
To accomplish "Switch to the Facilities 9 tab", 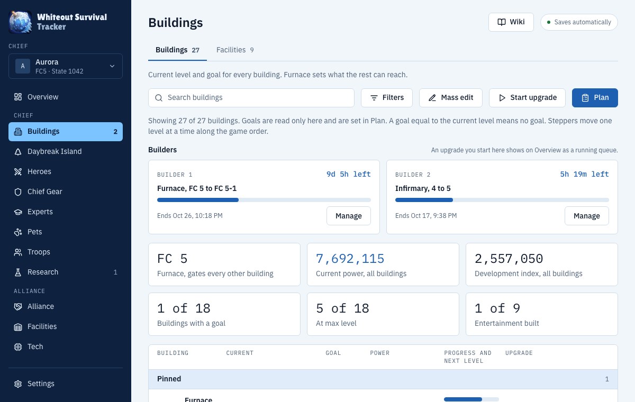I will tap(235, 50).
